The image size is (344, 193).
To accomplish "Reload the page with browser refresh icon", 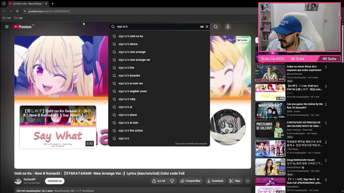I will click(x=17, y=11).
